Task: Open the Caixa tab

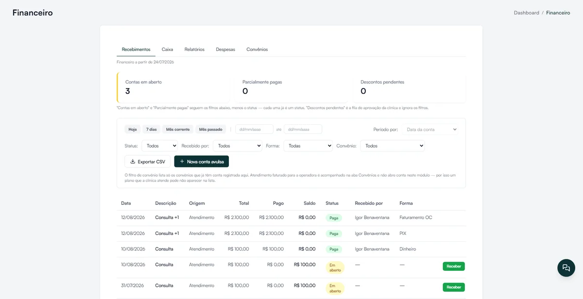Action: click(x=167, y=50)
